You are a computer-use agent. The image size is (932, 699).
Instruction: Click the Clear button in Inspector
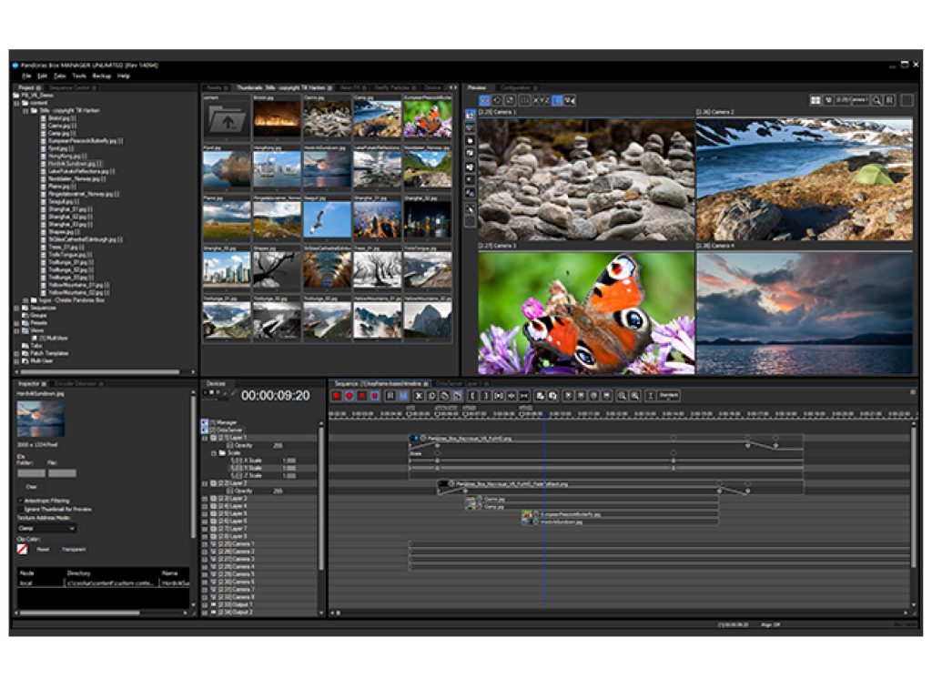click(32, 486)
